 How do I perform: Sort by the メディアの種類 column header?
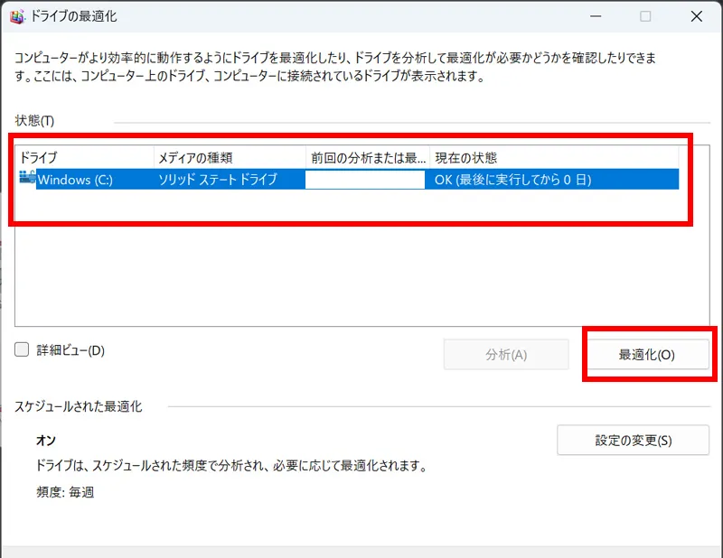pos(230,157)
